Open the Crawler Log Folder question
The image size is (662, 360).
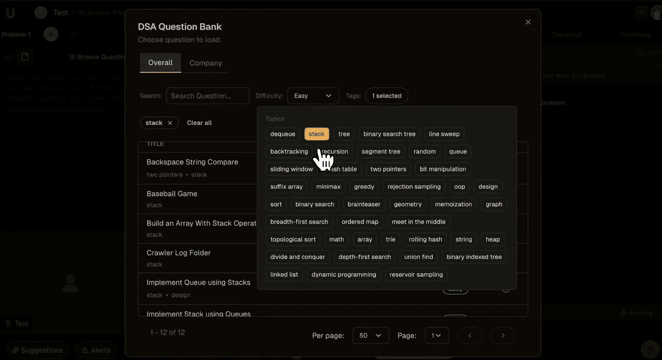tap(179, 253)
